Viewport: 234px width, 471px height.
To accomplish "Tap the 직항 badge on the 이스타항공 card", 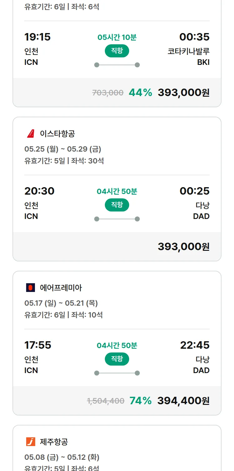I will click(x=117, y=205).
